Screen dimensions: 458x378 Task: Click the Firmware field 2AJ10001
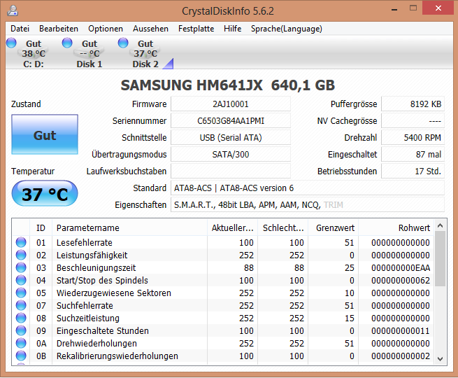point(231,104)
